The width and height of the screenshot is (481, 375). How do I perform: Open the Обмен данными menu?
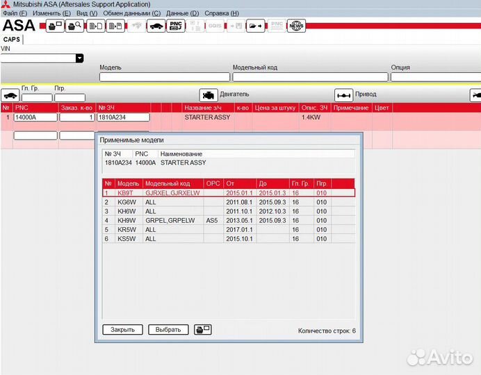[131, 13]
